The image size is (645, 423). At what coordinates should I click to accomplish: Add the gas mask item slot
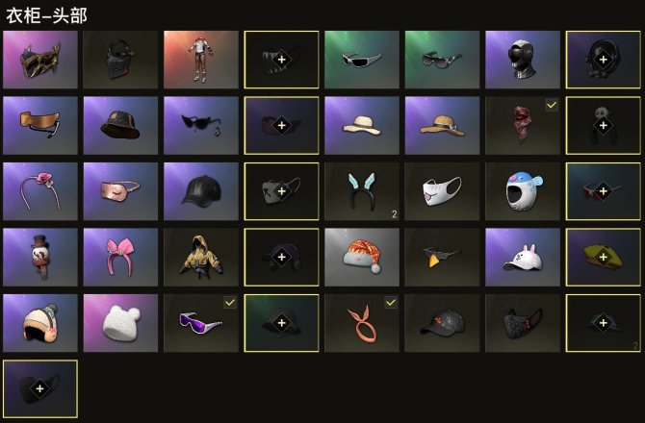603,60
